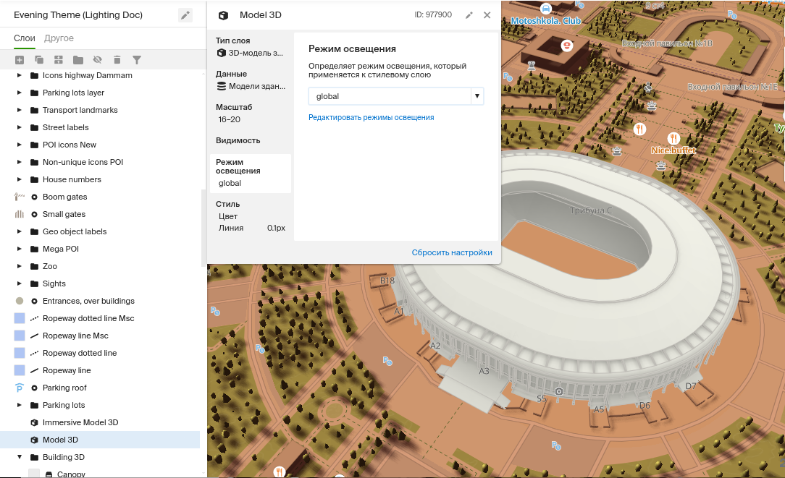Open the Видимость settings section
785x478 pixels.
pos(238,140)
